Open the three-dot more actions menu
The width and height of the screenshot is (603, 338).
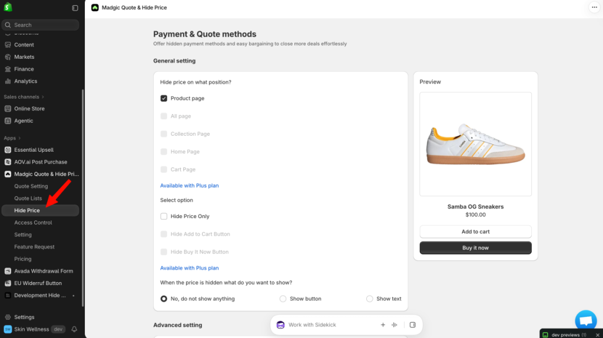point(594,7)
